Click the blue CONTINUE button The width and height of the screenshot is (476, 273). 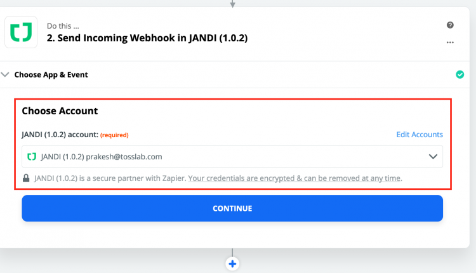coord(232,208)
